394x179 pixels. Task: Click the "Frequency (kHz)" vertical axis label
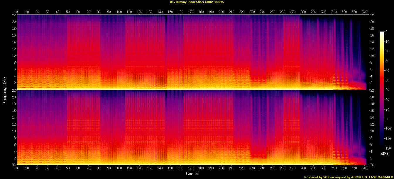pos(5,89)
